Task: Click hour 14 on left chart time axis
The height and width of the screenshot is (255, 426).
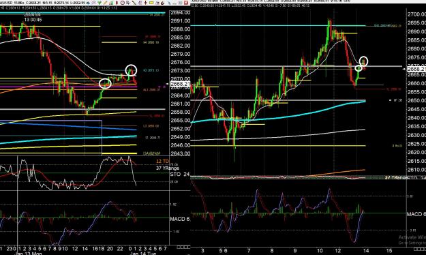Action: (x=85, y=248)
